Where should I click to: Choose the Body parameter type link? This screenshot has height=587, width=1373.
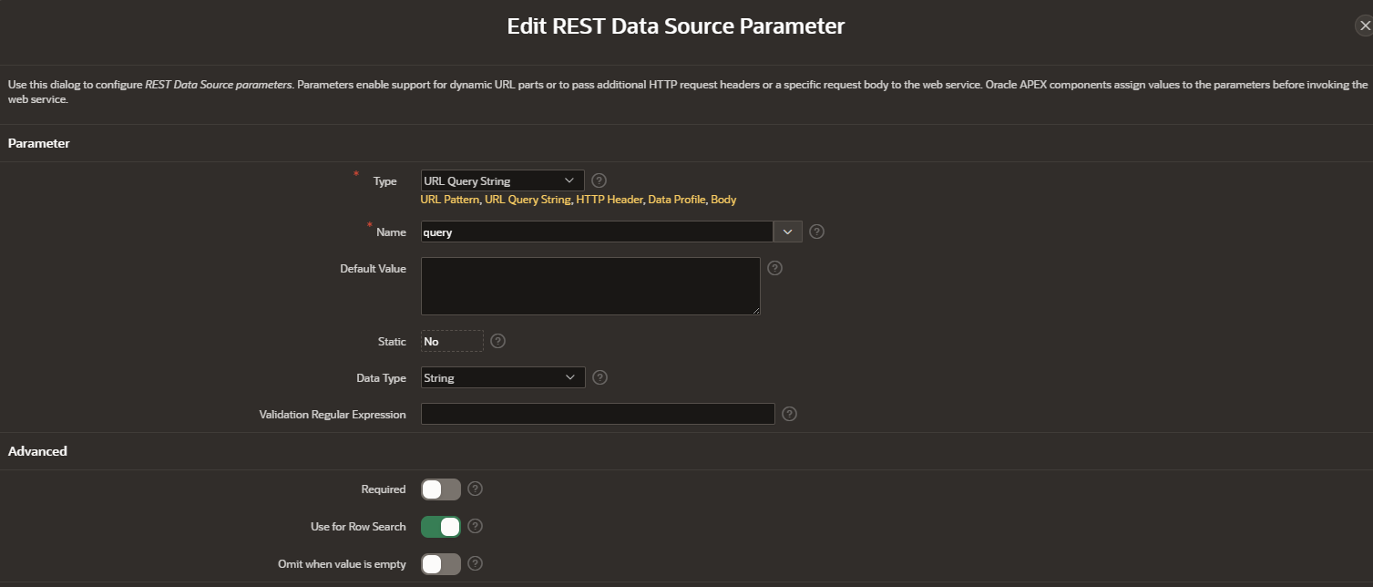725,199
